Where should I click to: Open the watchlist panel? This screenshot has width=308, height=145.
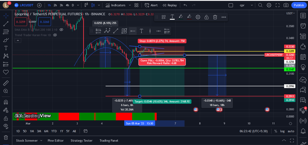(x=303, y=16)
